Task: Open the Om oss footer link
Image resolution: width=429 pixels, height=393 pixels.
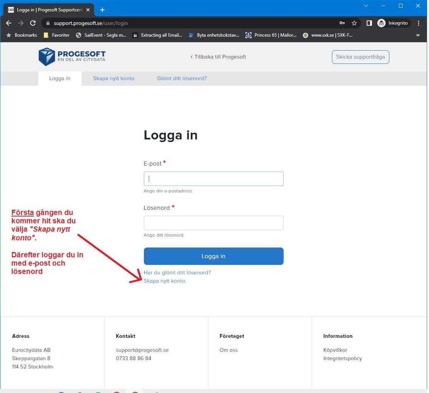Action: click(x=228, y=350)
